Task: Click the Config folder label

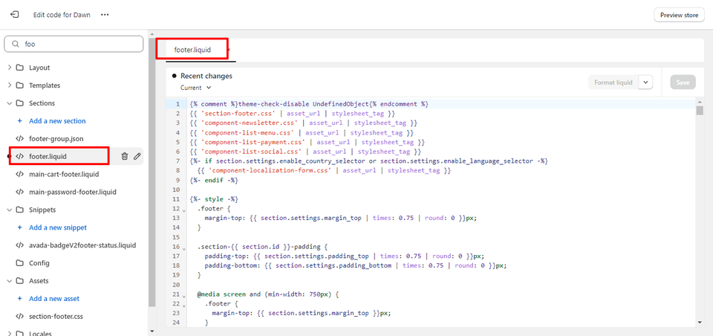Action: tap(39, 263)
